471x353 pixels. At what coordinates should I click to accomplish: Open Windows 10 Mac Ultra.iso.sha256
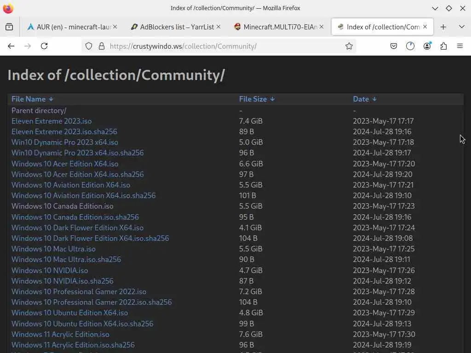coord(66,259)
